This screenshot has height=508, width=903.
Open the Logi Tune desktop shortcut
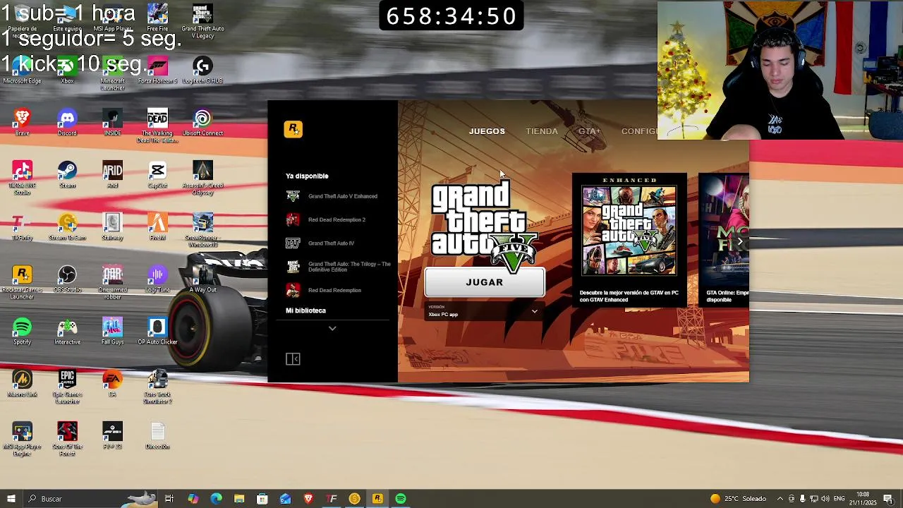tap(157, 279)
